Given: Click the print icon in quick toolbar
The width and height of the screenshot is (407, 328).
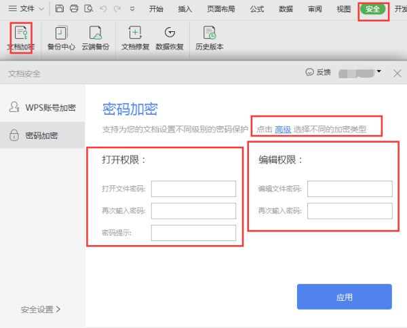Looking at the screenshot, I should click(74, 9).
